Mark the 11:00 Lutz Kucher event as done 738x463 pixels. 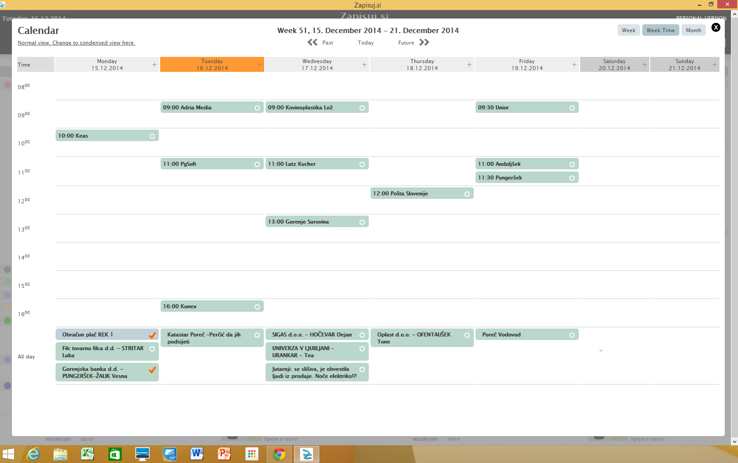(362, 164)
